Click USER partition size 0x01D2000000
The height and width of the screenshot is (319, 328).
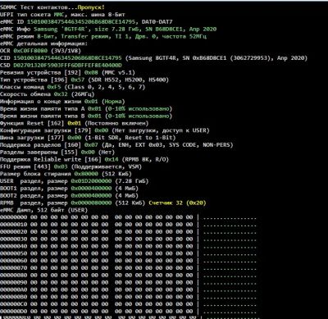91,181
